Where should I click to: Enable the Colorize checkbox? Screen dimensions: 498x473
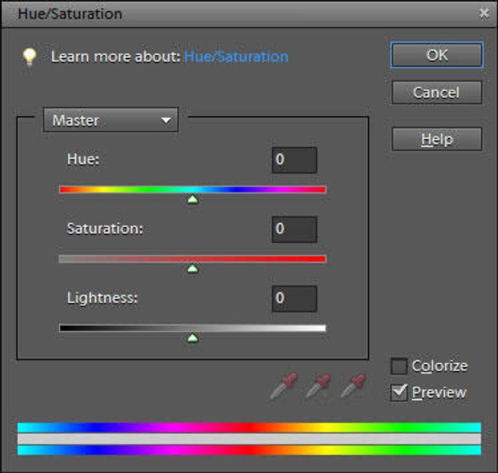point(399,366)
